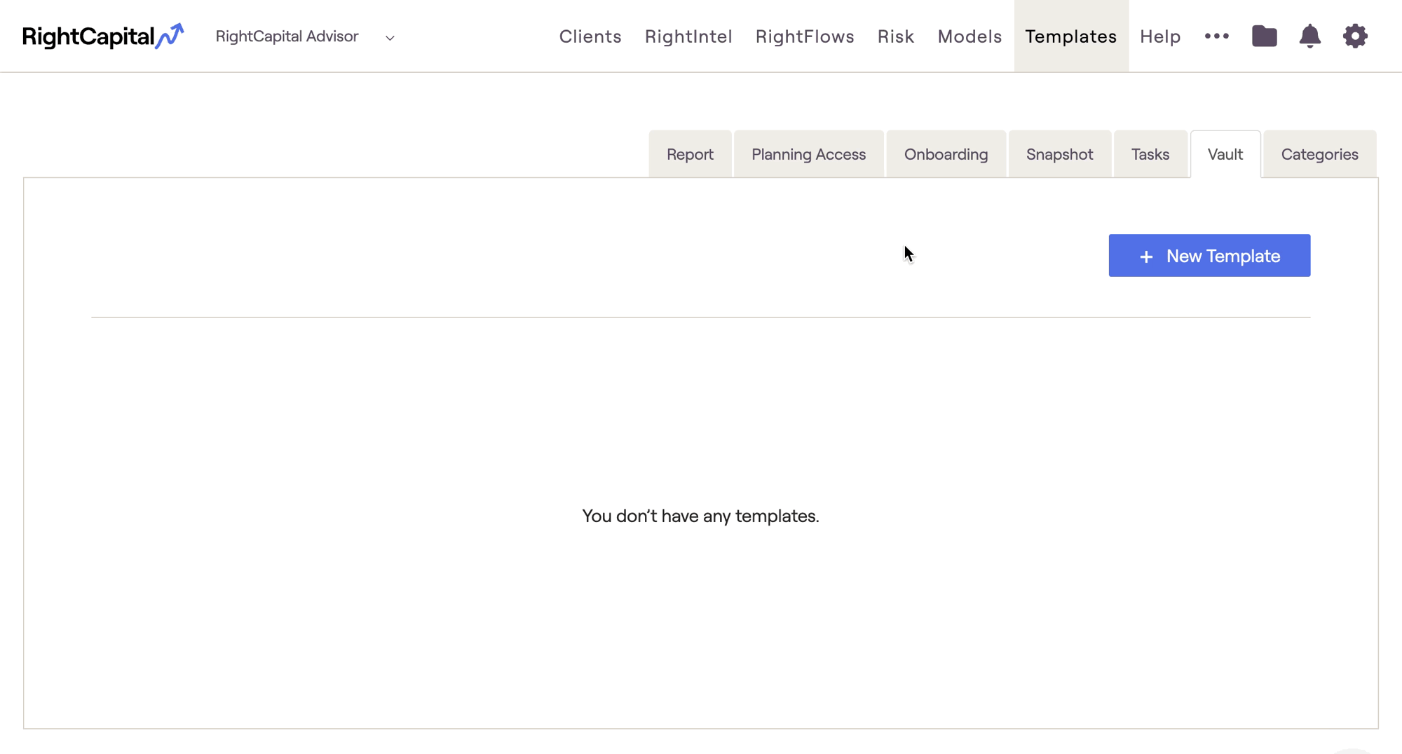Screen dimensions: 1402x754
Task: Click "You don't have any templates." text
Action: pyautogui.click(x=700, y=516)
